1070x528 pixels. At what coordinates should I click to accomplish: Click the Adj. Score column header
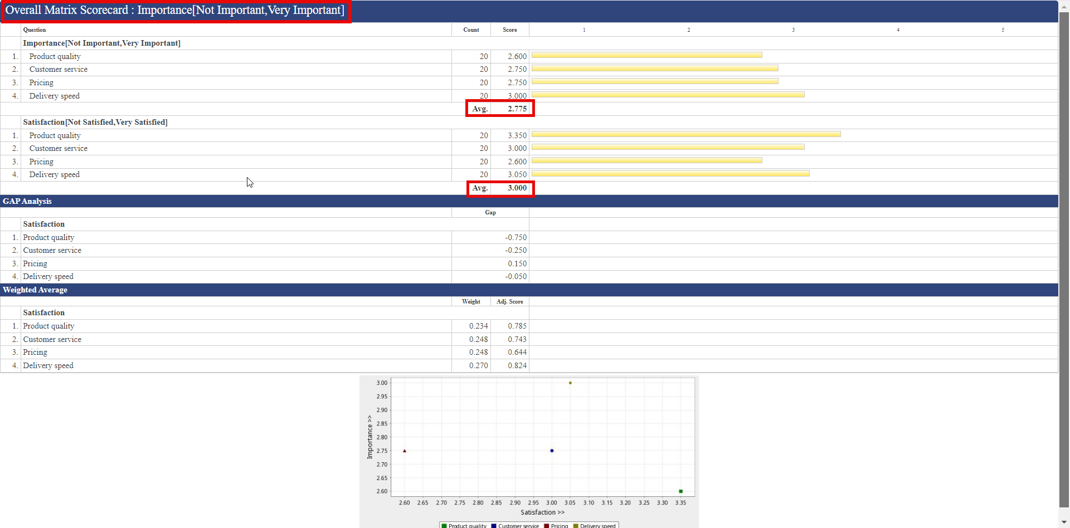[510, 301]
